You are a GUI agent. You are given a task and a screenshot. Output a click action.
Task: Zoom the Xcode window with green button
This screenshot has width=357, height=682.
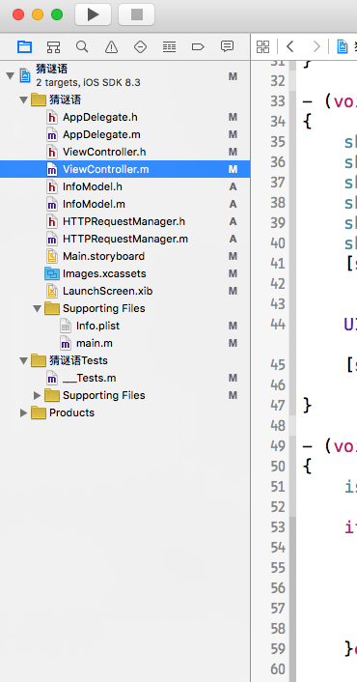click(x=57, y=14)
